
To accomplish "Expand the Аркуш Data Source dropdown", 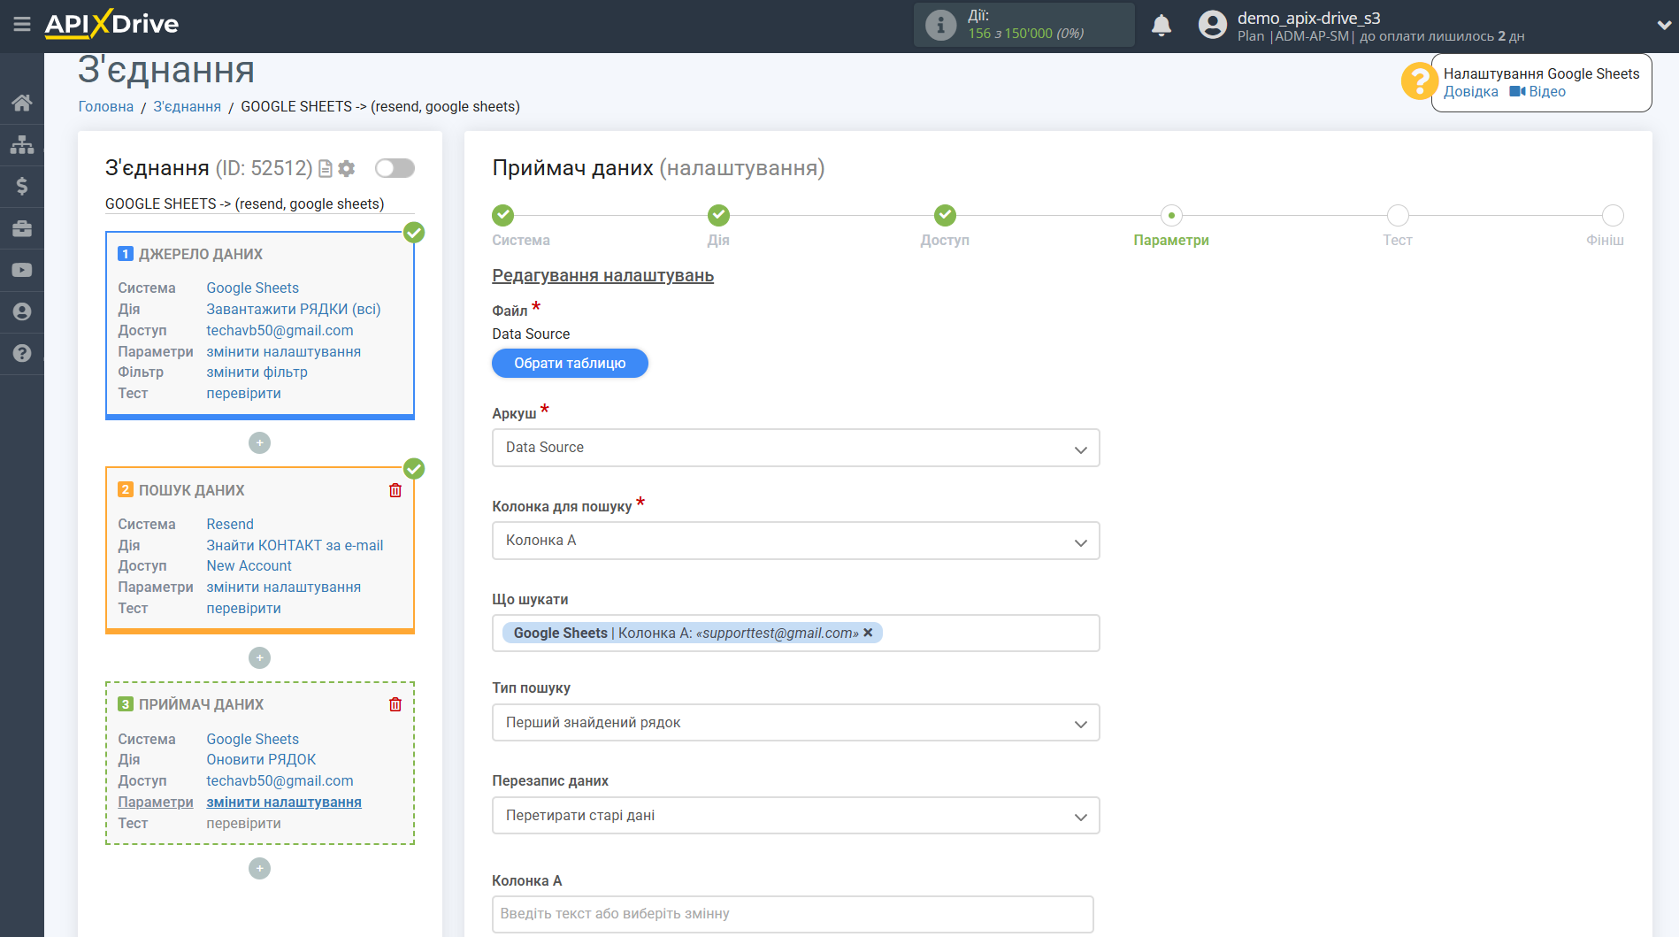I will (795, 448).
